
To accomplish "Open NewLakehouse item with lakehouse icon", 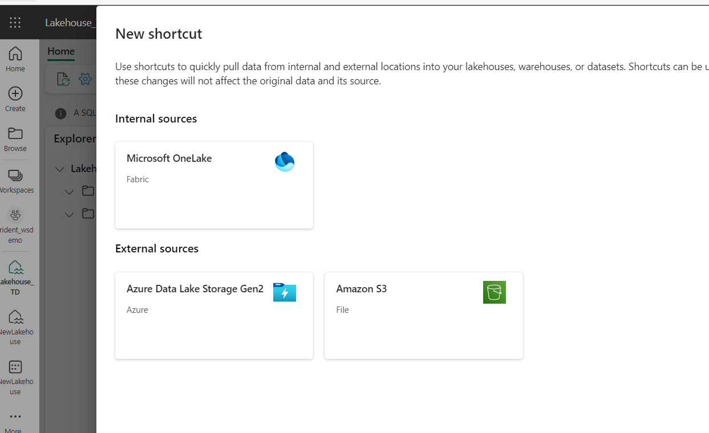I will tap(15, 326).
